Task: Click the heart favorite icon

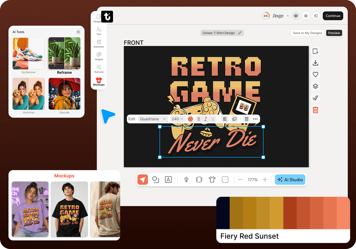Action: pyautogui.click(x=315, y=75)
